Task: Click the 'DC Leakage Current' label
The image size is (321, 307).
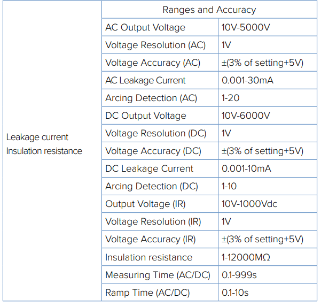Action: click(x=149, y=168)
